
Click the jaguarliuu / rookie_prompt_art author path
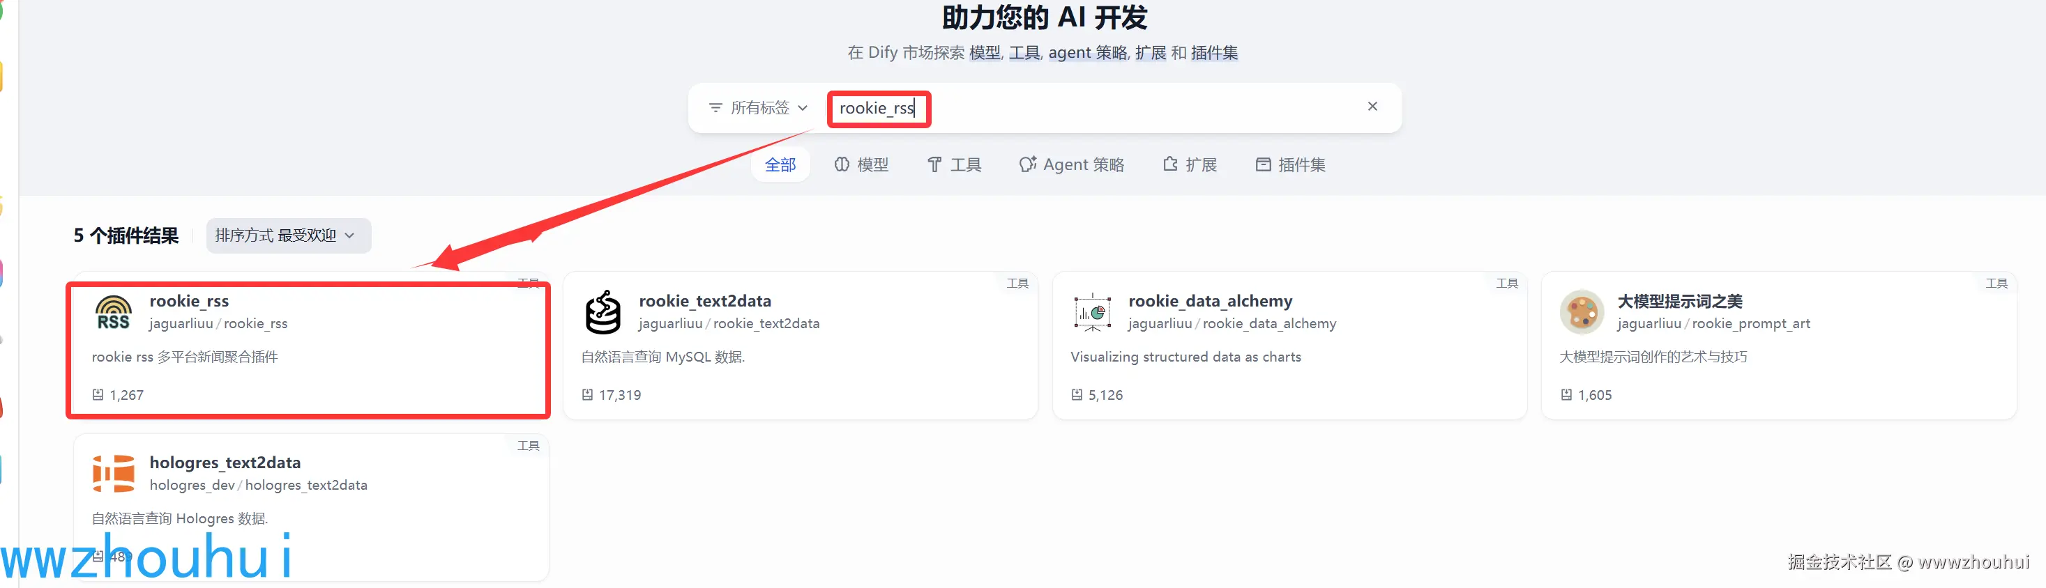tap(1714, 324)
